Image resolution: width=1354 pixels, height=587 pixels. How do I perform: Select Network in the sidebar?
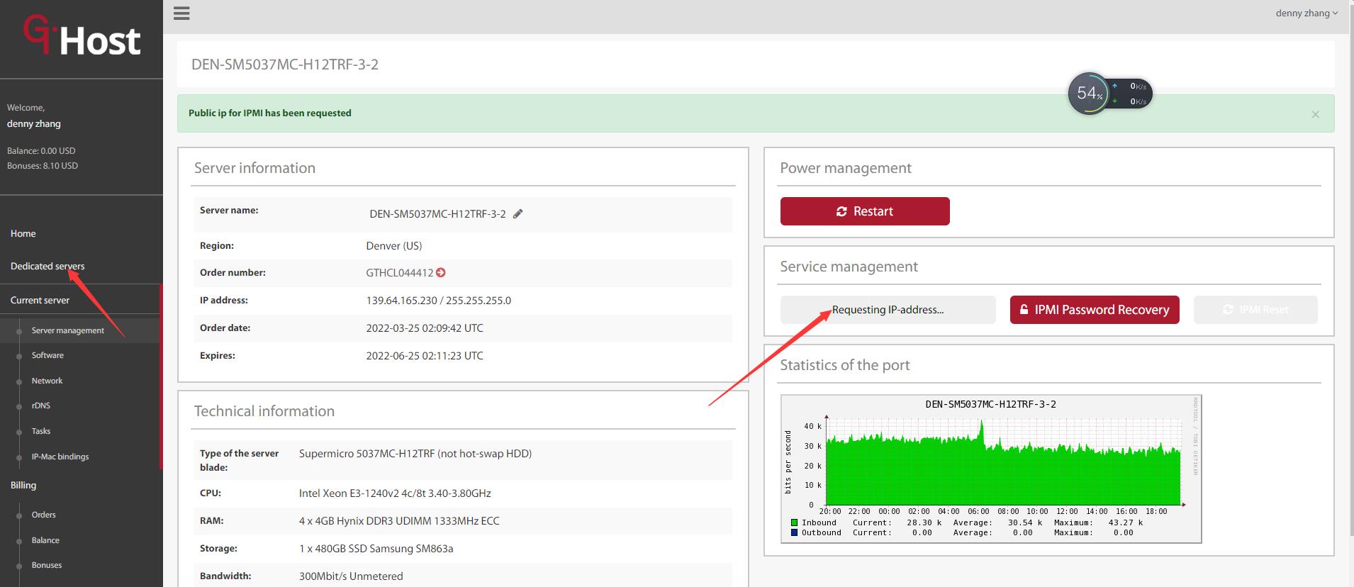tap(47, 381)
